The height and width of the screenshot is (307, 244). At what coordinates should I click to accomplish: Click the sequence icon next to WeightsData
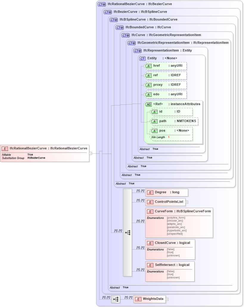coord(116,299)
